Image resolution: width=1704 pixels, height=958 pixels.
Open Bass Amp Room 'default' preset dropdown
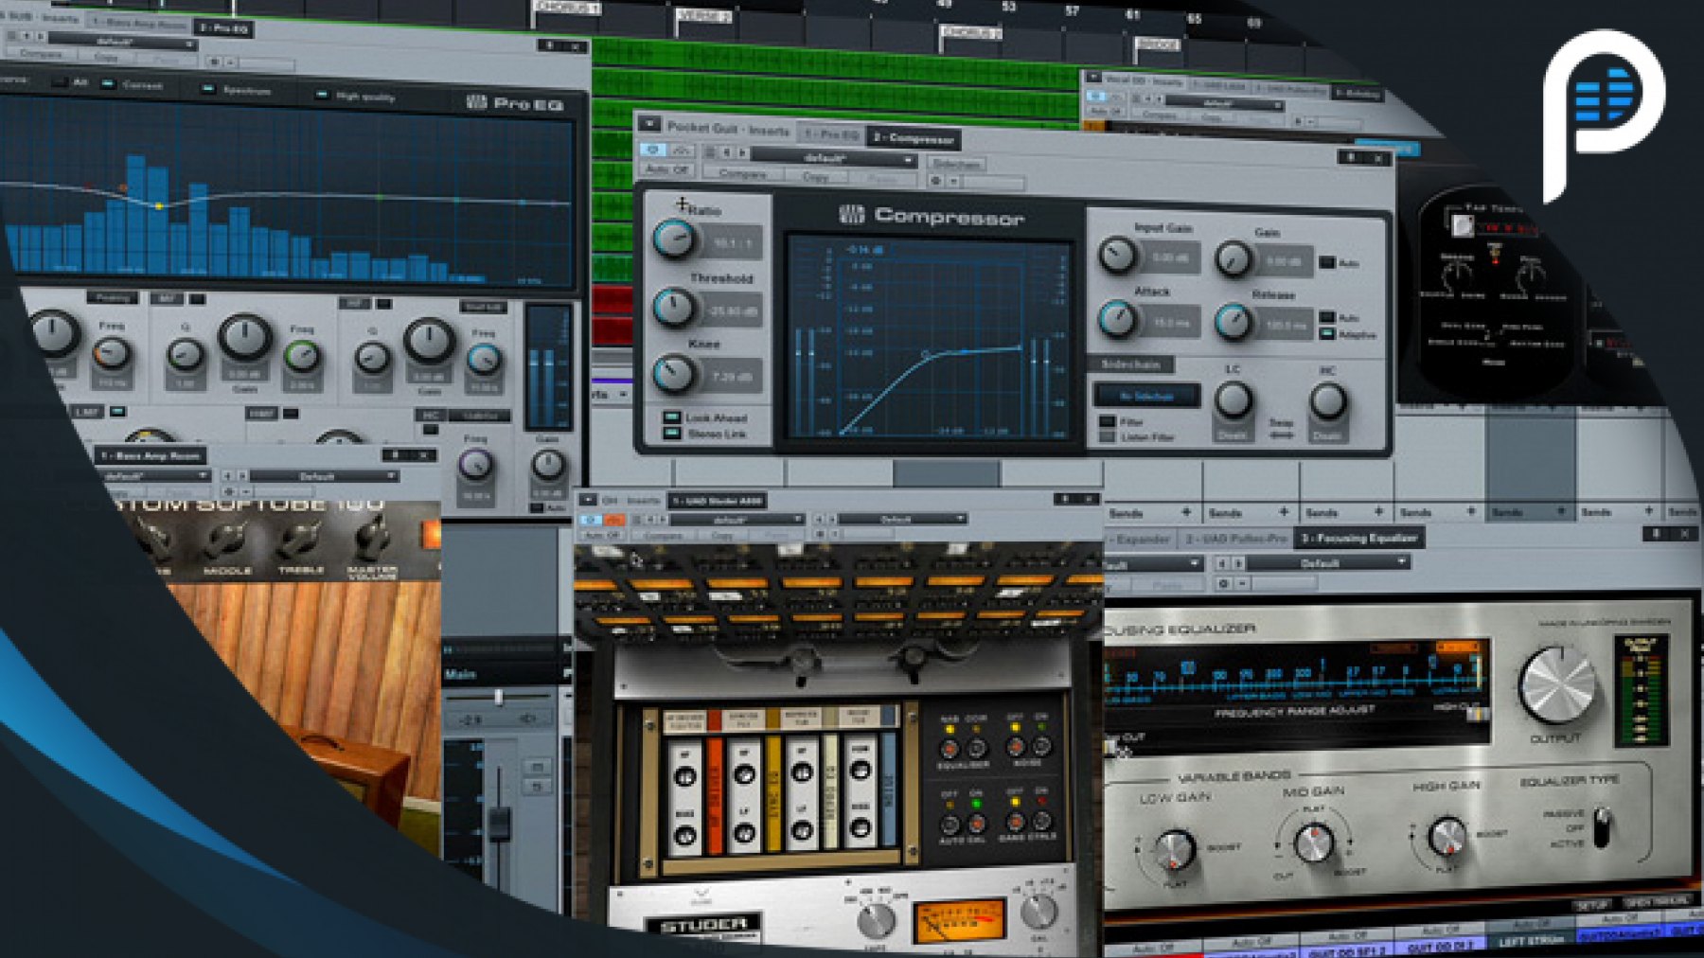(156, 476)
